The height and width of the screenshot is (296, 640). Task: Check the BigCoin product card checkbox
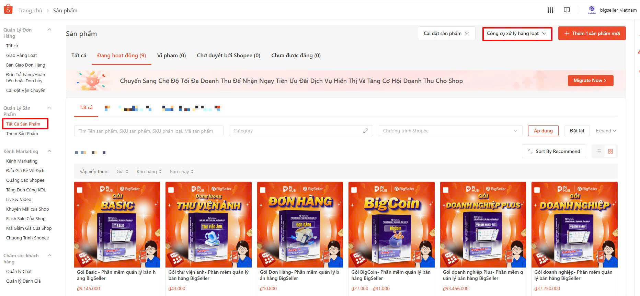click(354, 190)
